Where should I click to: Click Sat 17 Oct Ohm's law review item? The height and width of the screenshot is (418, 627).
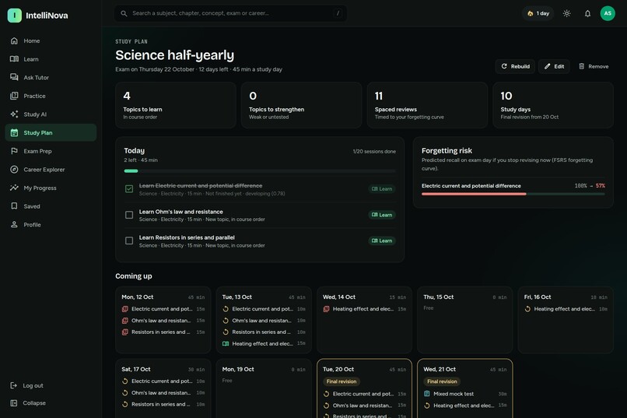[163, 393]
